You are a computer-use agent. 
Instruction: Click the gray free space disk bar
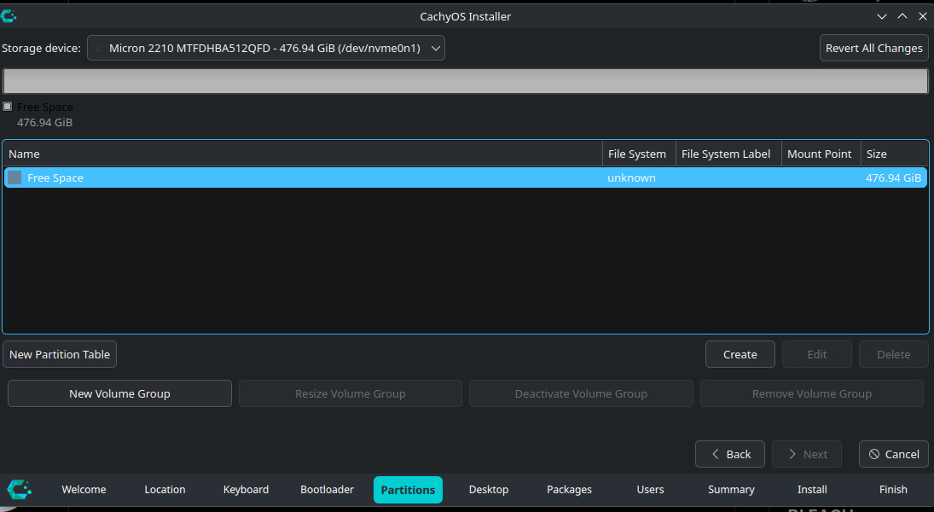tap(466, 81)
